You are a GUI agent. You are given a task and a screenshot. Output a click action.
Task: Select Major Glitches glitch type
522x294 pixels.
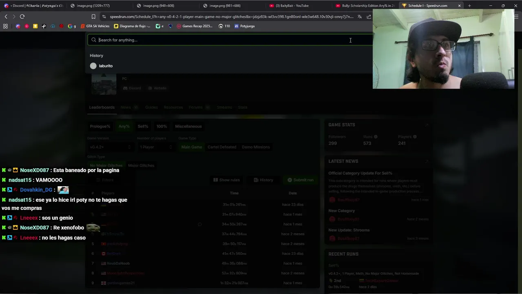point(141,165)
